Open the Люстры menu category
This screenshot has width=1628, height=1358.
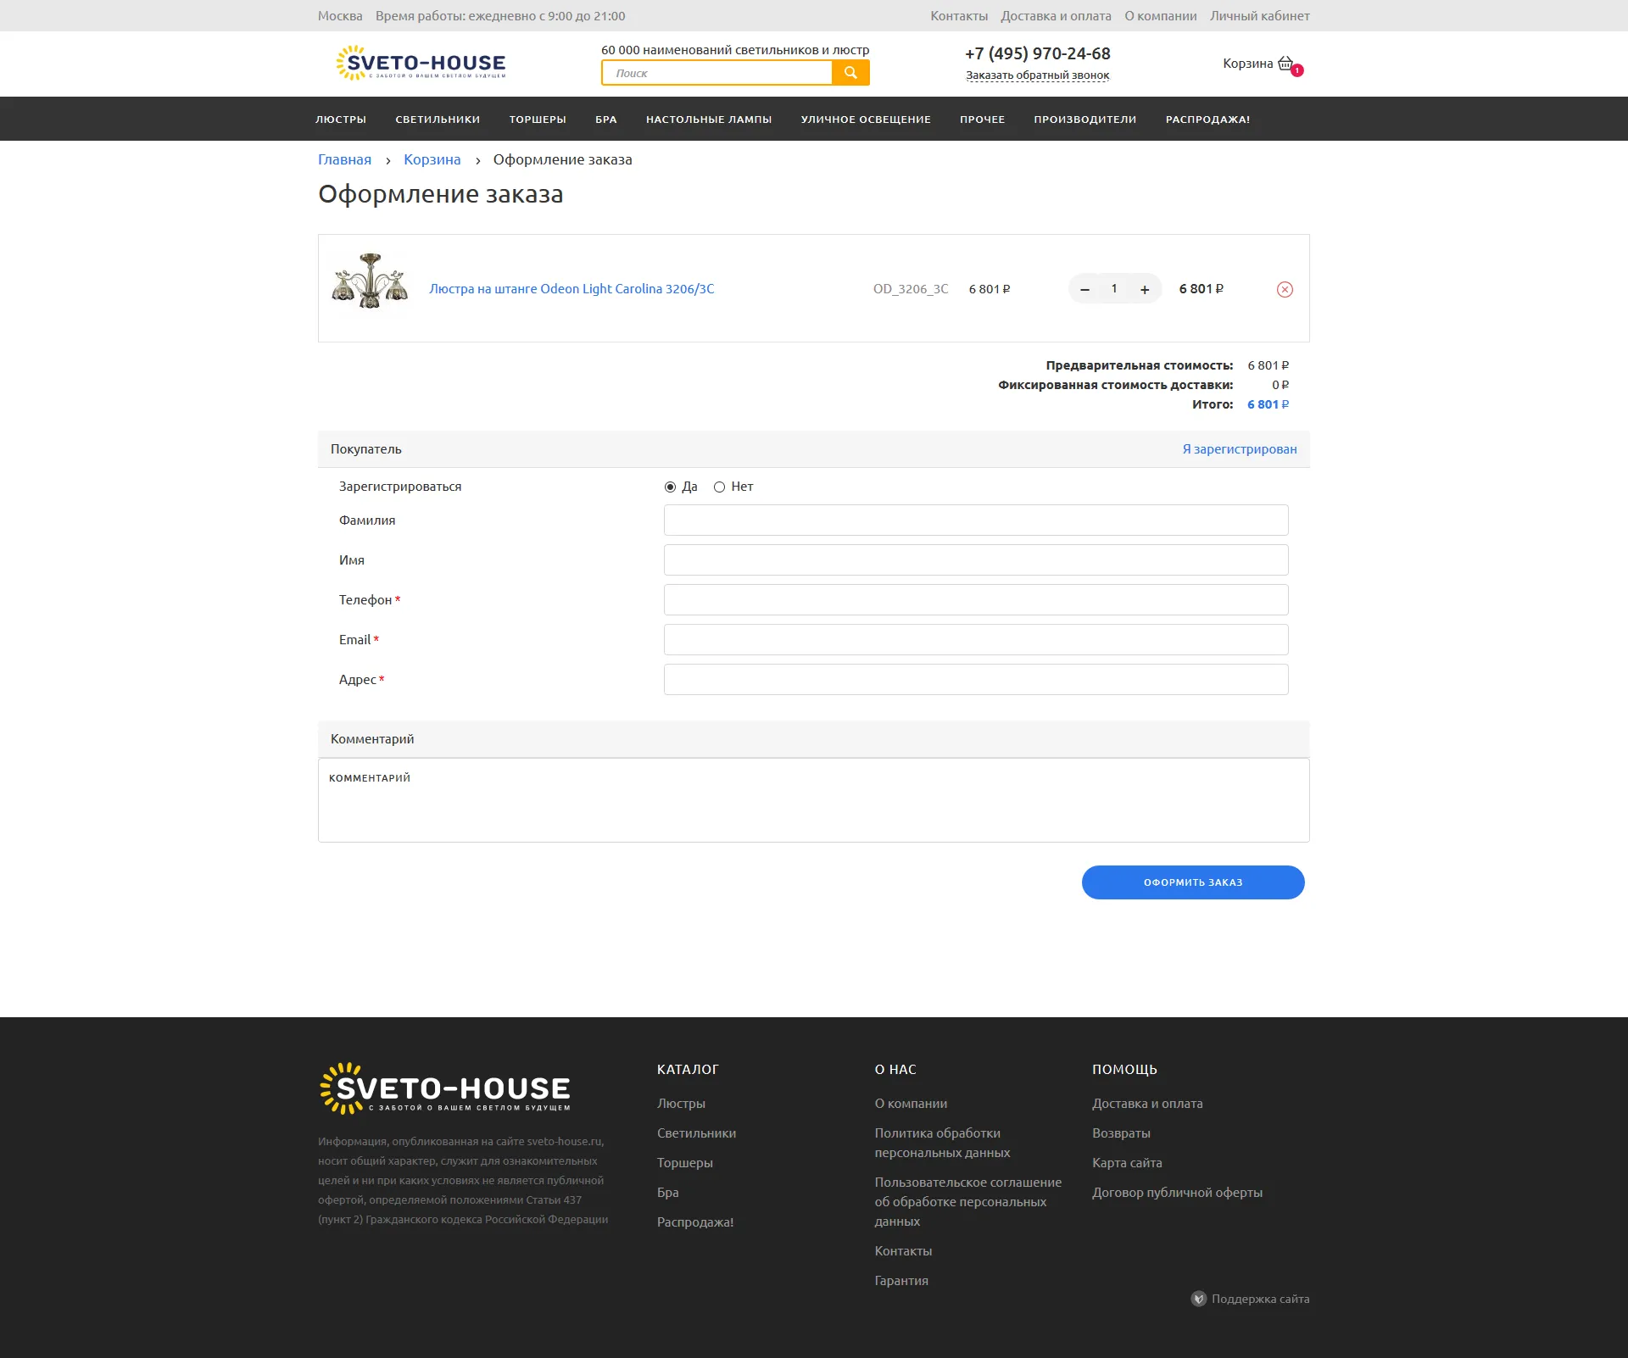[x=341, y=120]
